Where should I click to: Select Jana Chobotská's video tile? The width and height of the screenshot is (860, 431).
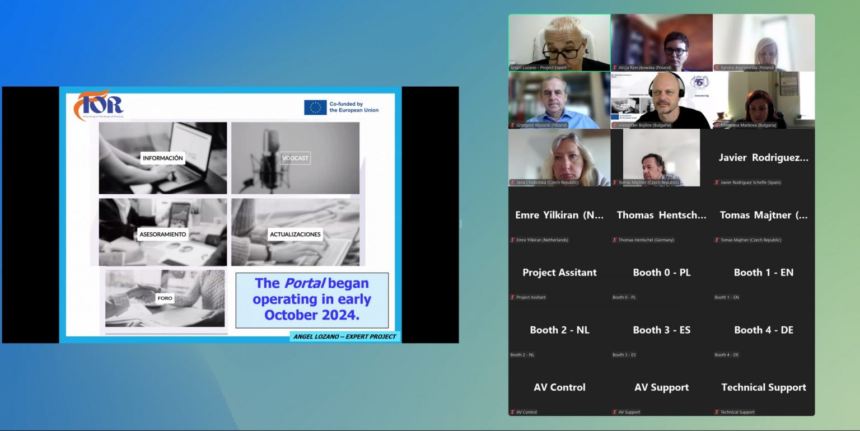tap(559, 158)
